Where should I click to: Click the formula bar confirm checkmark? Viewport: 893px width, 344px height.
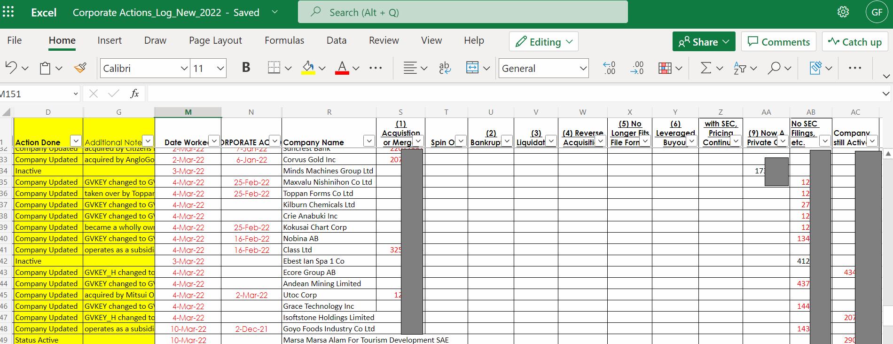[x=113, y=94]
